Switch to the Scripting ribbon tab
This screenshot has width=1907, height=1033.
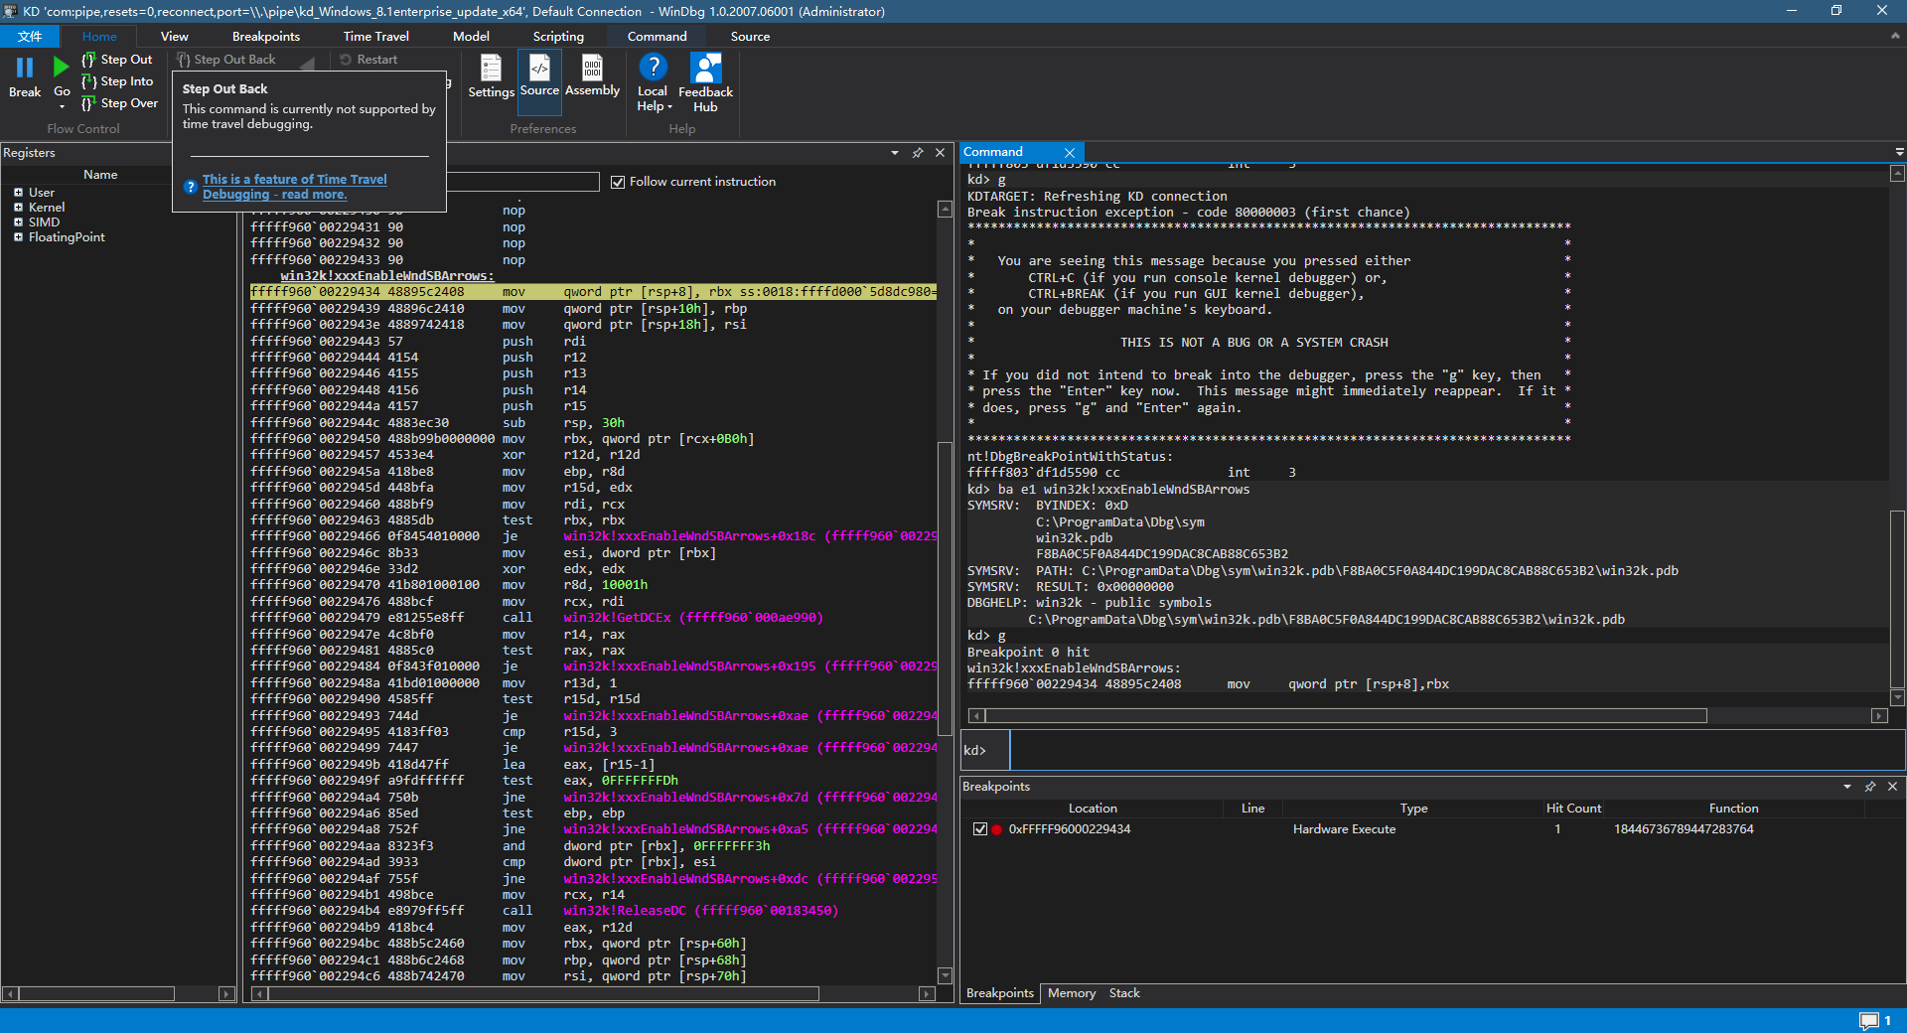[x=558, y=37]
